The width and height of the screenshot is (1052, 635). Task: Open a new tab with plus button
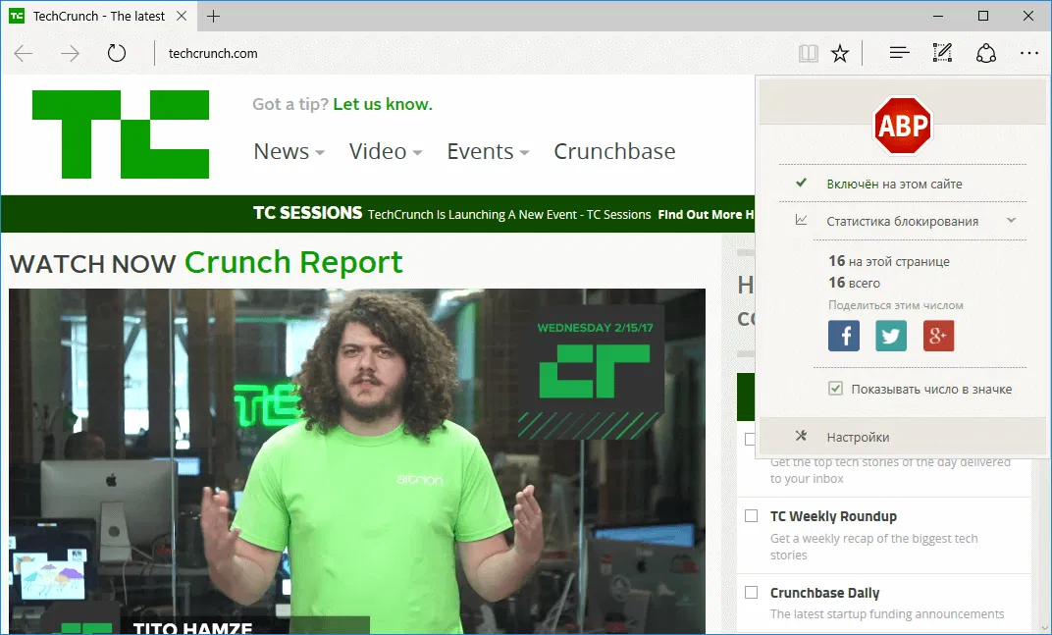coord(213,16)
